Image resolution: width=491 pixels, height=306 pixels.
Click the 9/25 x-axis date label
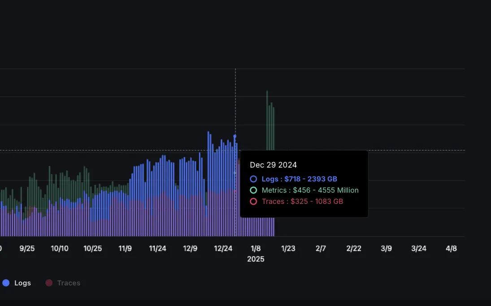[27, 249]
